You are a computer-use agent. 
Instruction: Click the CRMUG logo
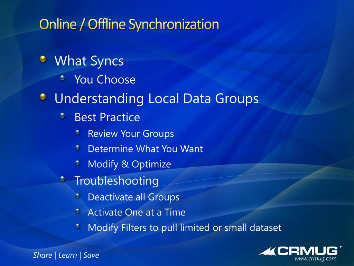(x=300, y=251)
